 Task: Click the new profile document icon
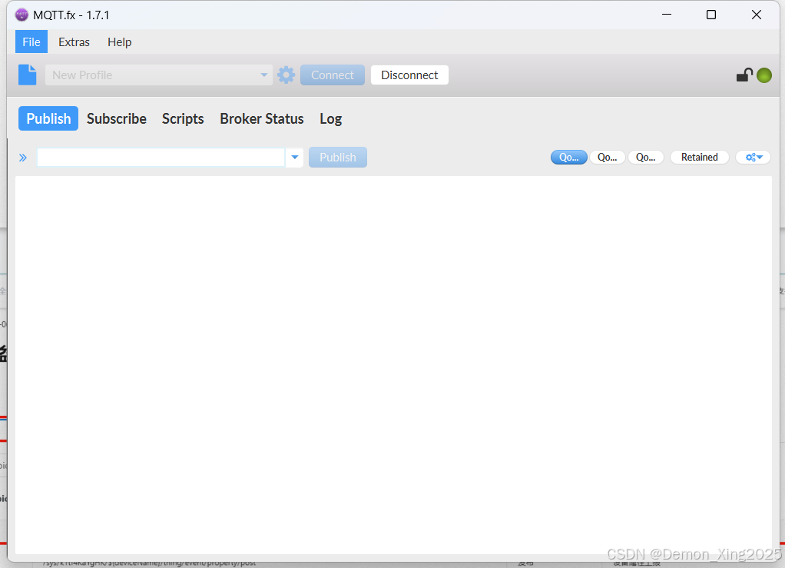(28, 75)
